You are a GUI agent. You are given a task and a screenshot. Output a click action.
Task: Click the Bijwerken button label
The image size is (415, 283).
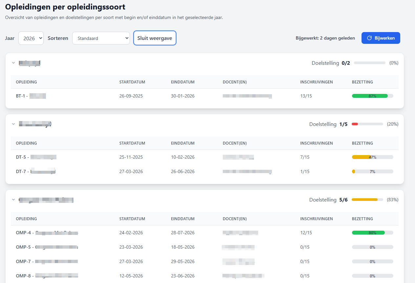click(x=384, y=38)
